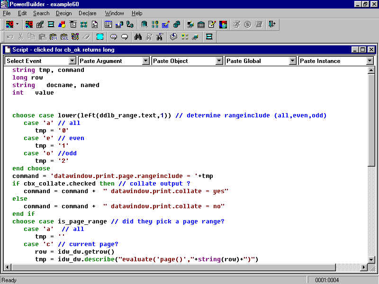
Task: Click the Find binoculars icon
Action: coord(138,37)
